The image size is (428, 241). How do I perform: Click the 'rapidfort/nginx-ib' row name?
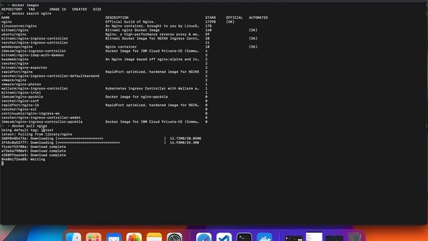click(x=20, y=105)
